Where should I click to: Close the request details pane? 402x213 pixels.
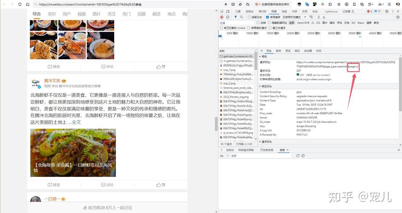coord(261,51)
